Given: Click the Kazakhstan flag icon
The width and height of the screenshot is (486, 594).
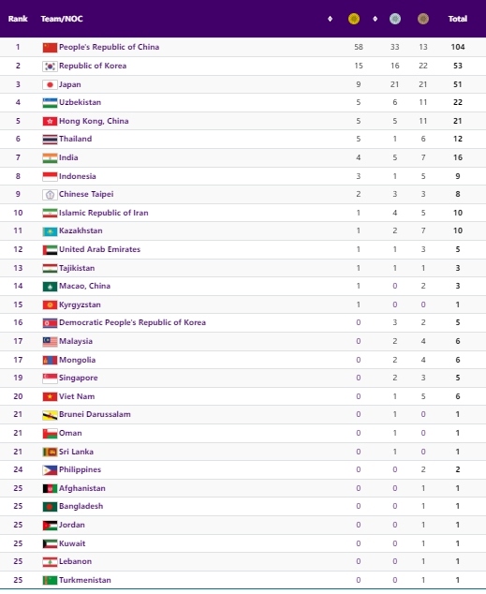Looking at the screenshot, I should pos(50,231).
